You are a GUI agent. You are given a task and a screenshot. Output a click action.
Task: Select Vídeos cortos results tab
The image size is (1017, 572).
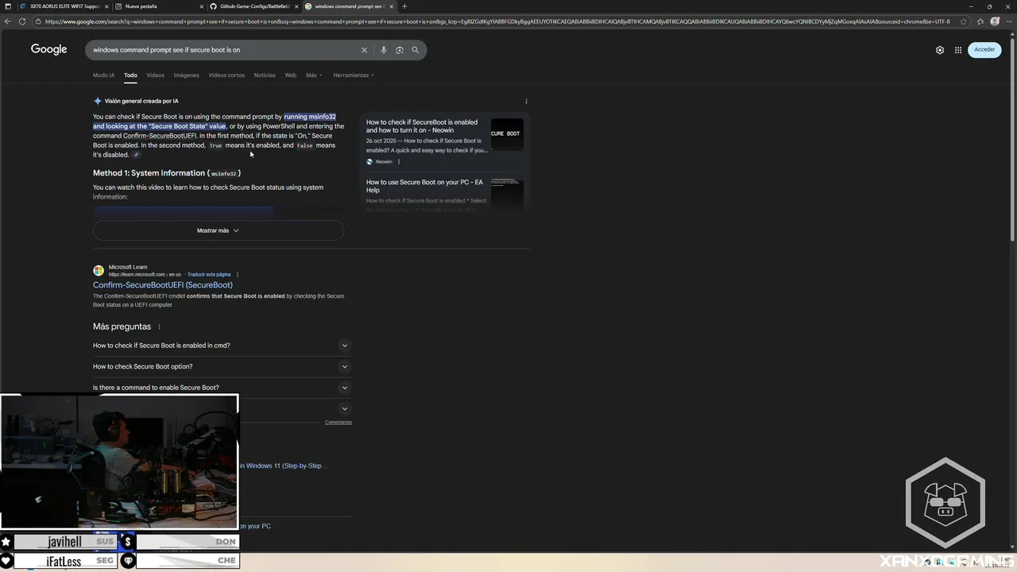tap(226, 75)
